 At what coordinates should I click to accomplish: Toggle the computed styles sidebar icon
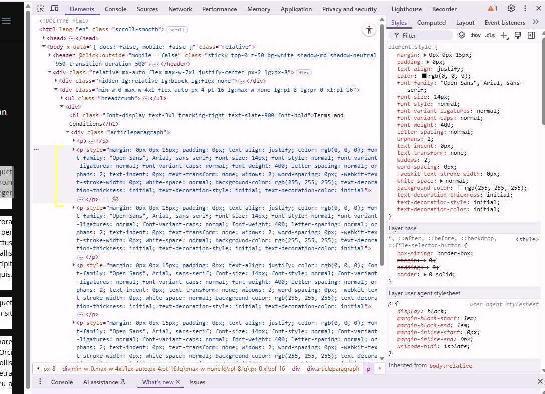pyautogui.click(x=531, y=35)
